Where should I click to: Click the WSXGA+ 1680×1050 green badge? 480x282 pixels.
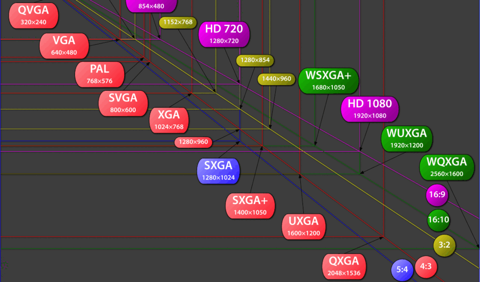328,81
